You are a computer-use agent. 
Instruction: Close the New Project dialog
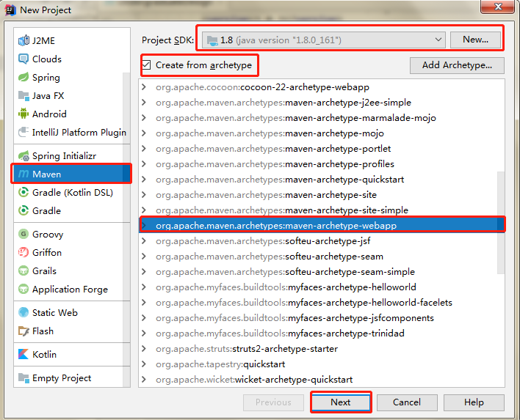pos(498,7)
